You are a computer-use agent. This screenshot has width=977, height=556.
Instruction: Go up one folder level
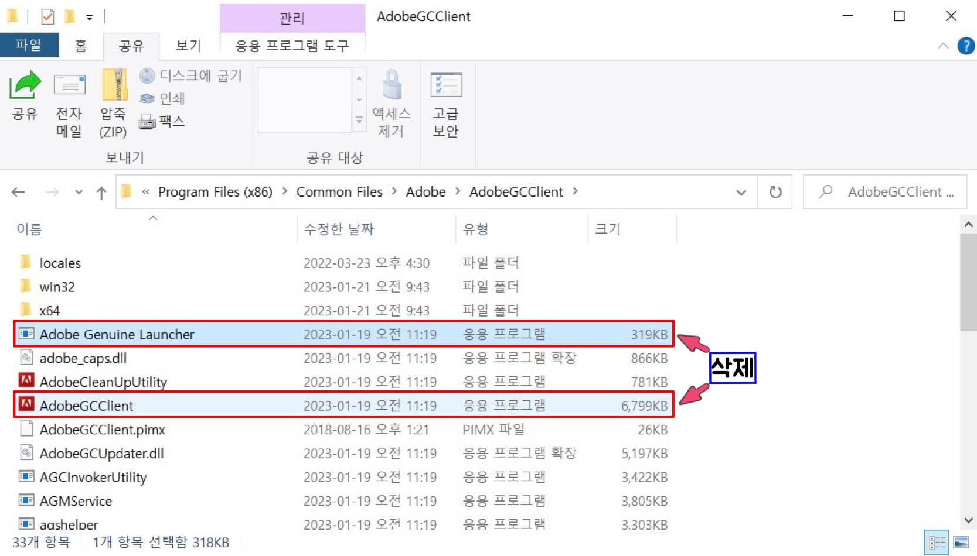(101, 193)
